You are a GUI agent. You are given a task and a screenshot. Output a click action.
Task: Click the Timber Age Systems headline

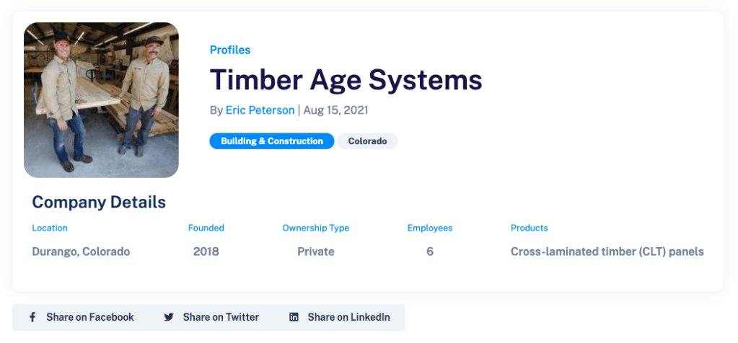click(x=346, y=79)
